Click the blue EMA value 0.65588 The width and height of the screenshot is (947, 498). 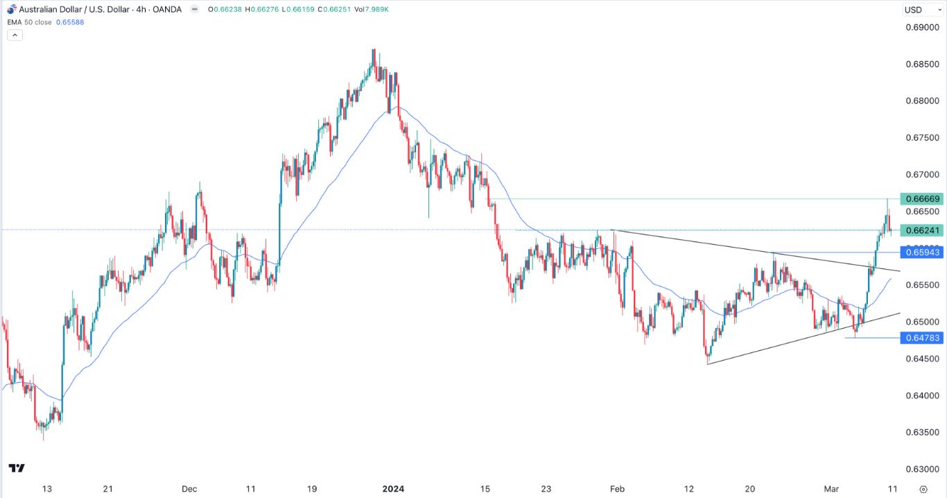(x=71, y=22)
